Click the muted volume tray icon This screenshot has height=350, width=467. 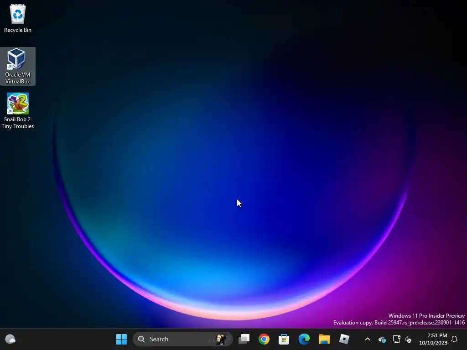[x=408, y=339]
